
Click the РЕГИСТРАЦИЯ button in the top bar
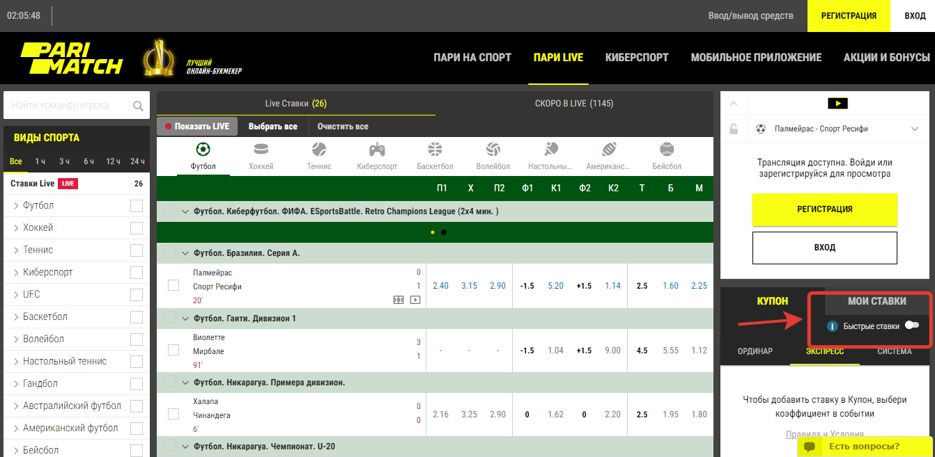click(849, 16)
